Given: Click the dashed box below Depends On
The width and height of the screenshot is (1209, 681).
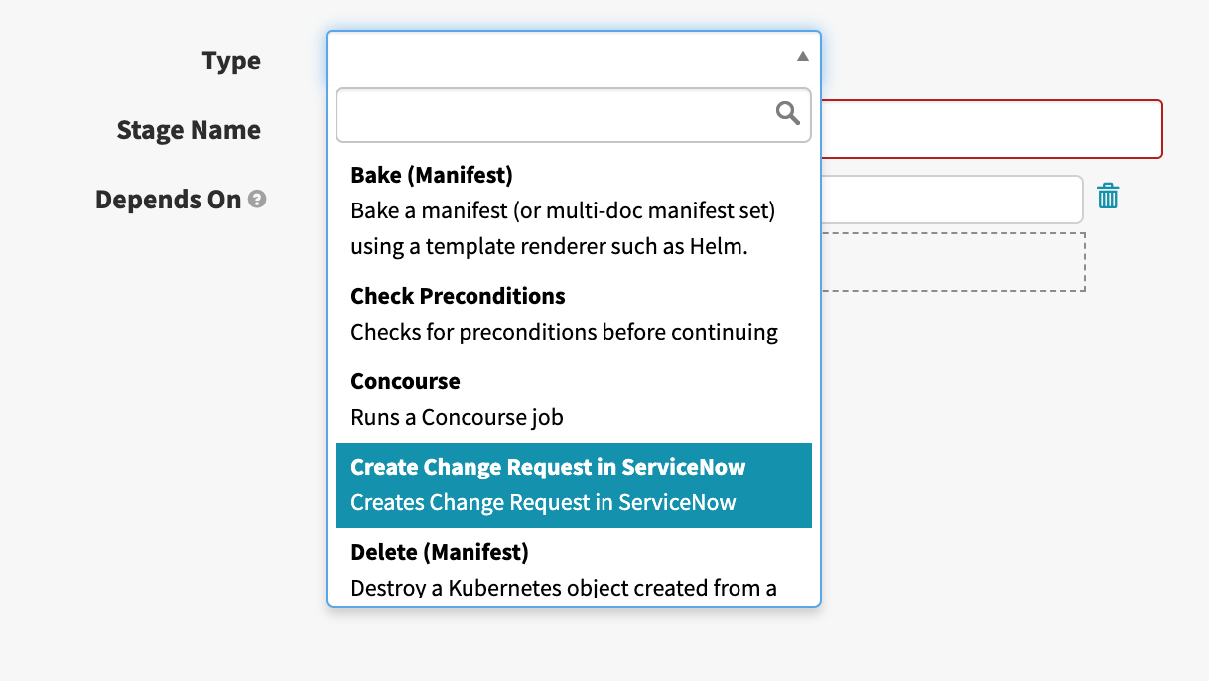Looking at the screenshot, I should (953, 262).
